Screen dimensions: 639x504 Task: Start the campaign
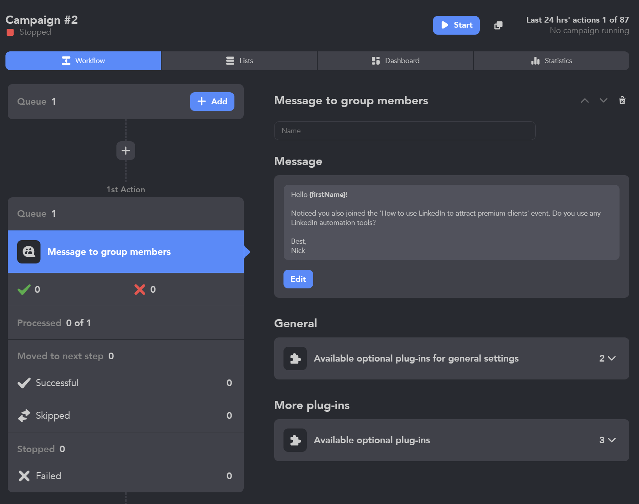point(456,25)
